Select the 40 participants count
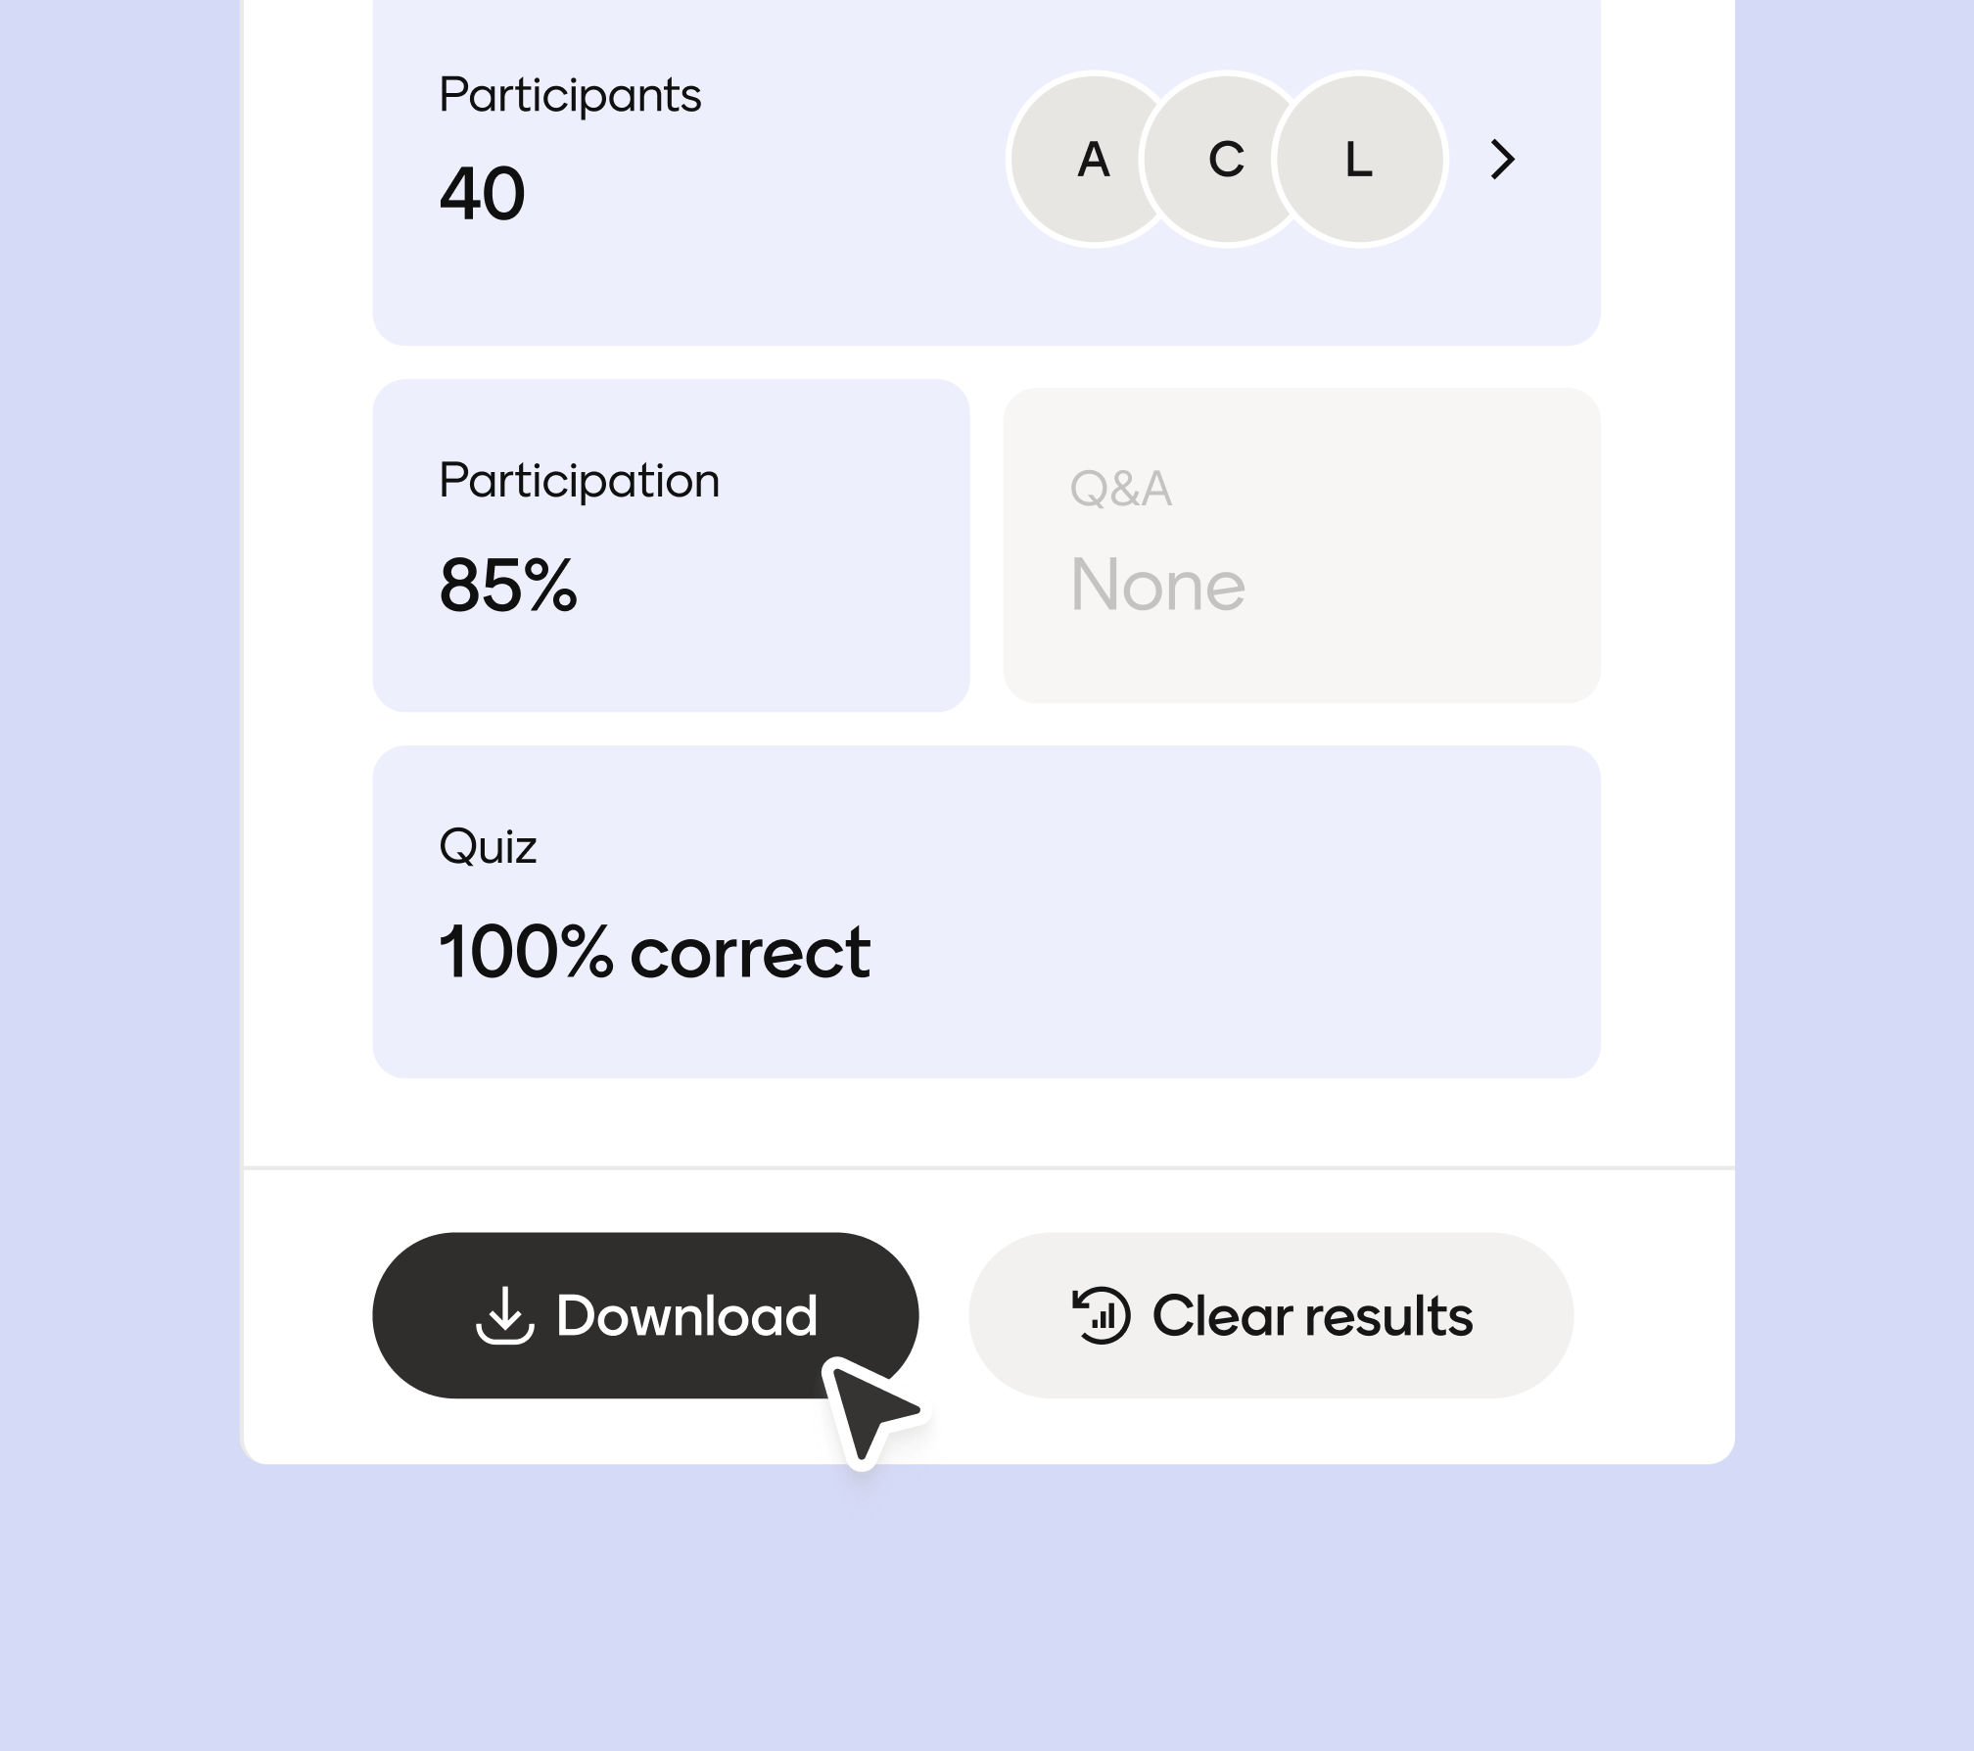This screenshot has height=1751, width=1974. pyautogui.click(x=482, y=193)
